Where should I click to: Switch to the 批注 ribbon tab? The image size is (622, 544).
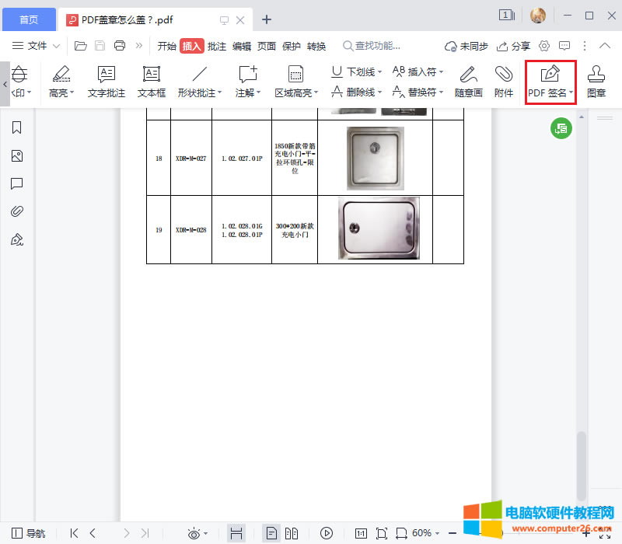217,46
